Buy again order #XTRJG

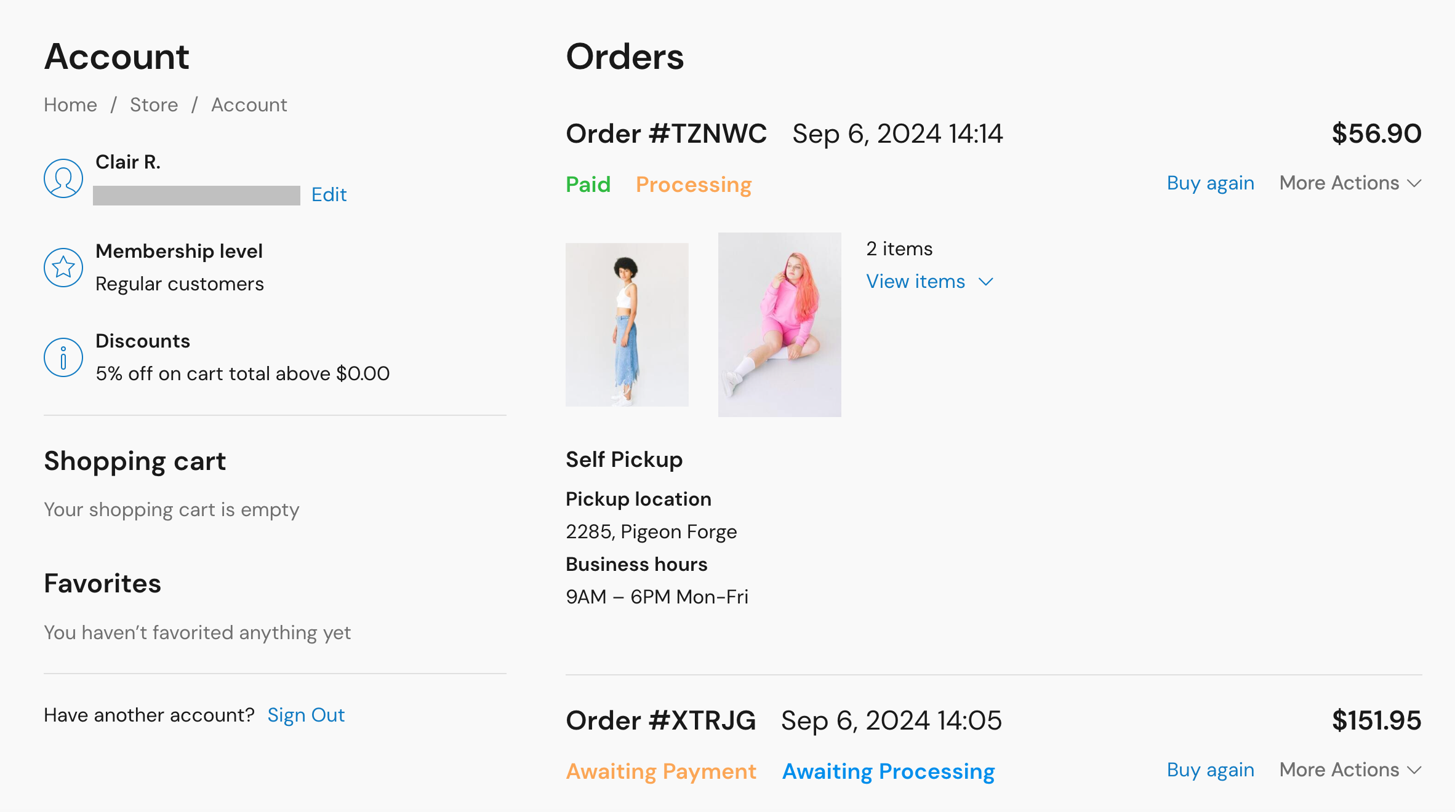click(1210, 770)
